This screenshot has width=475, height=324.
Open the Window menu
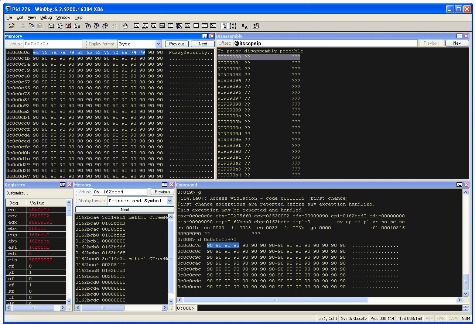(63, 17)
